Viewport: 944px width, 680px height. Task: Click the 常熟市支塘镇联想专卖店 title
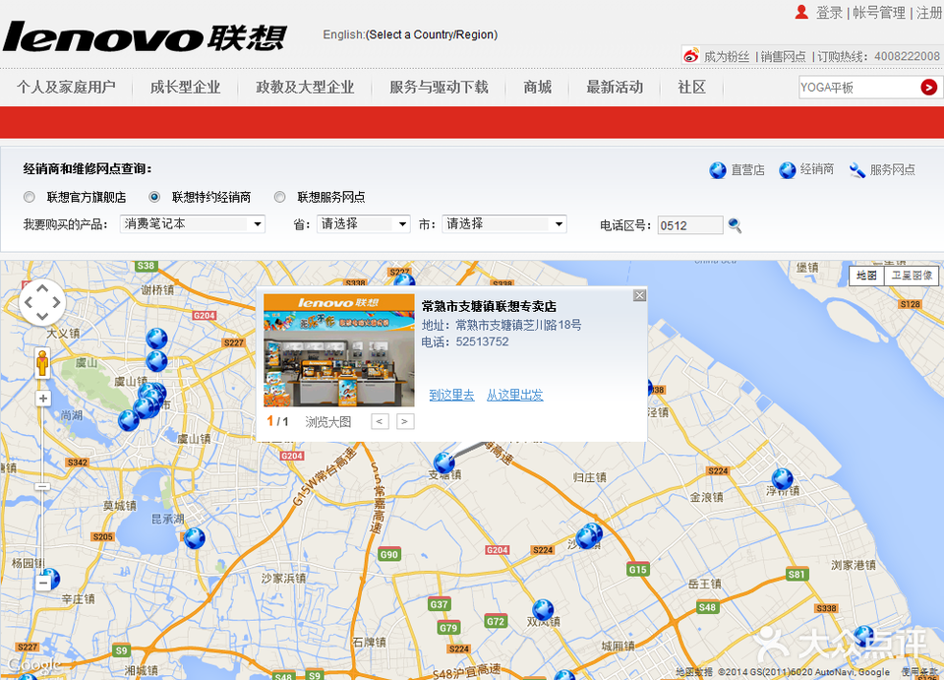pyautogui.click(x=489, y=307)
